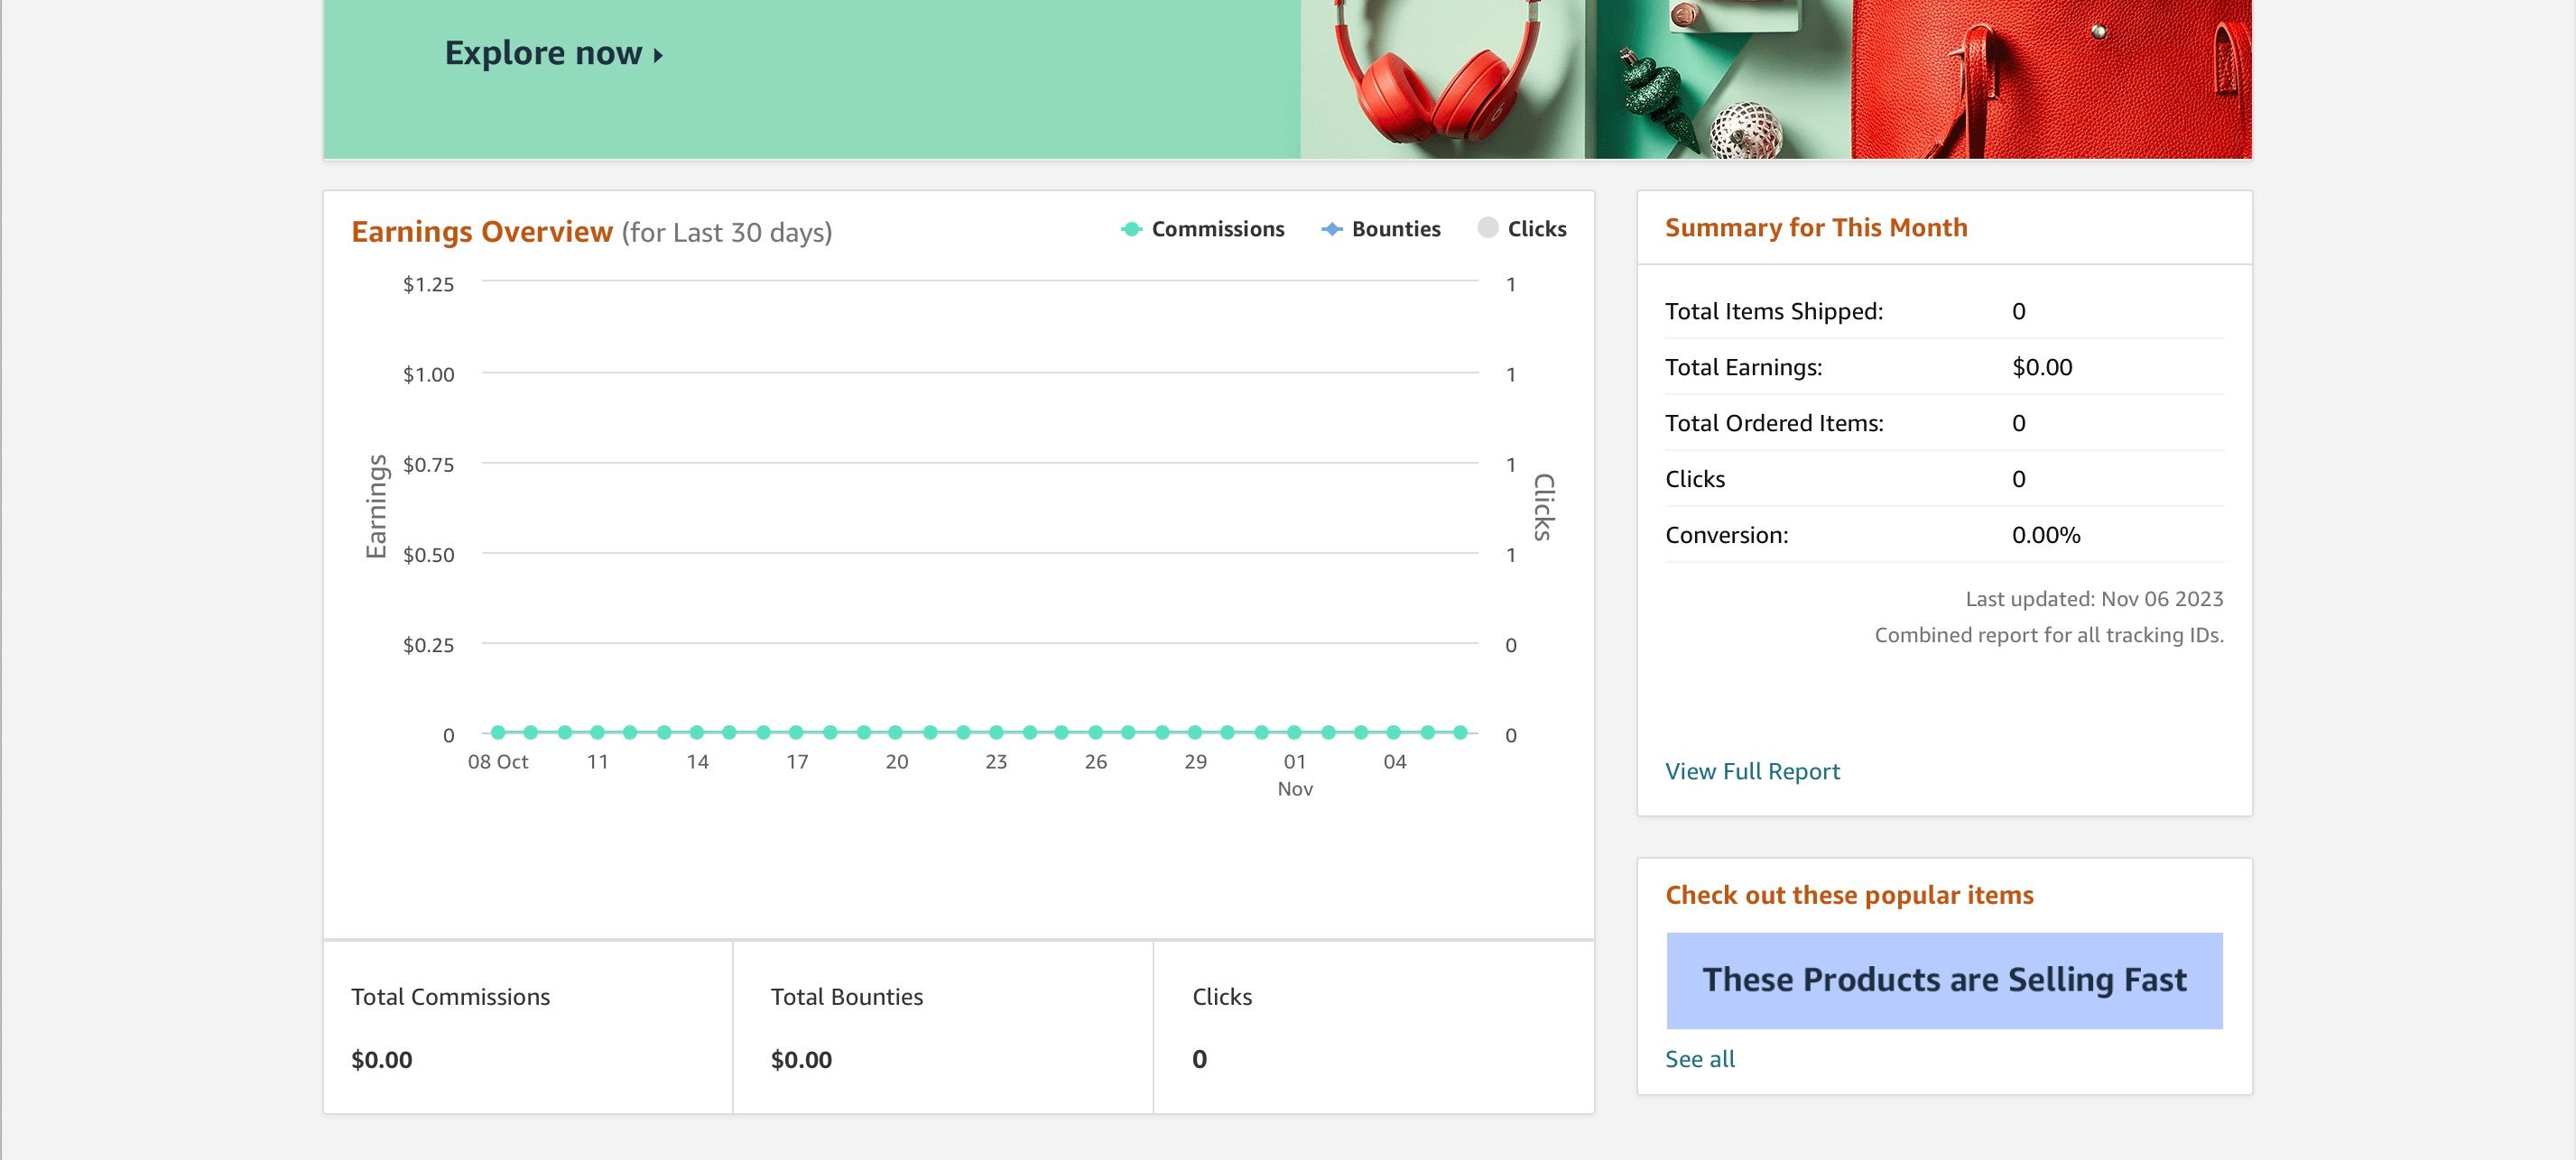Viewport: 2576px width, 1160px height.
Task: Click the blue Bounties diamond icon
Action: [x=1331, y=229]
